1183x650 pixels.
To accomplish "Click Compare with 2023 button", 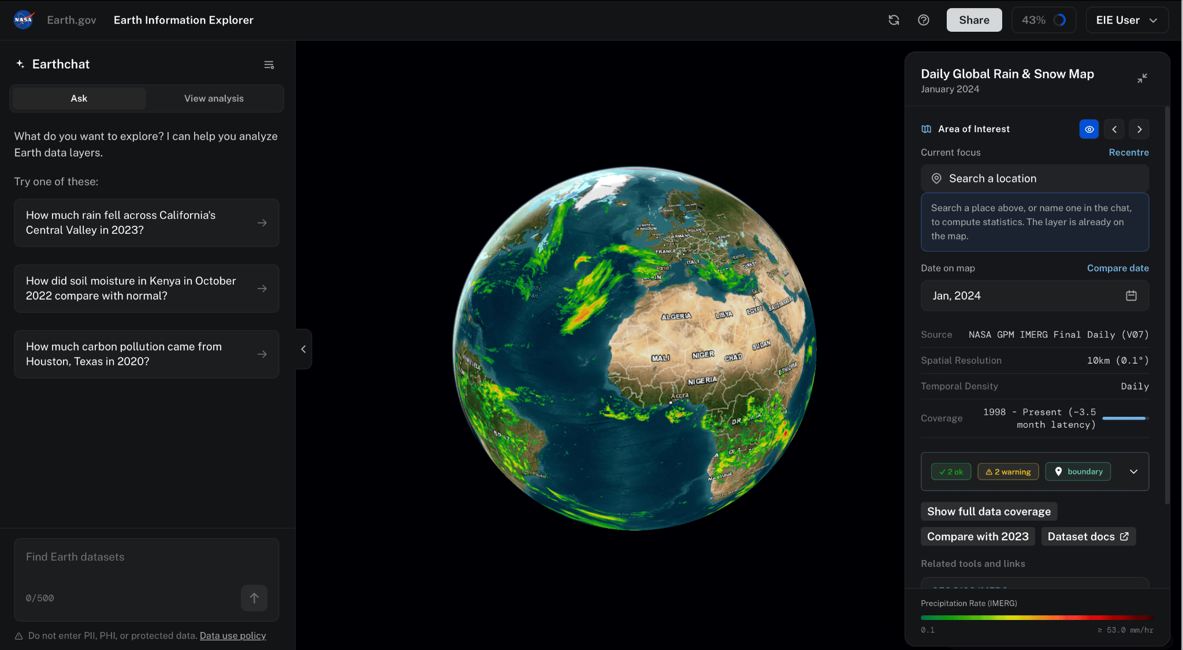I will click(977, 536).
